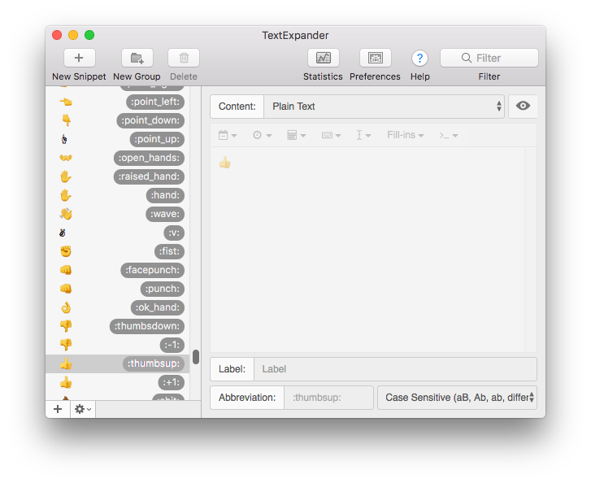Click the snippet list scrollbar thumb
Screen dimensions: 591x483
coord(196,357)
